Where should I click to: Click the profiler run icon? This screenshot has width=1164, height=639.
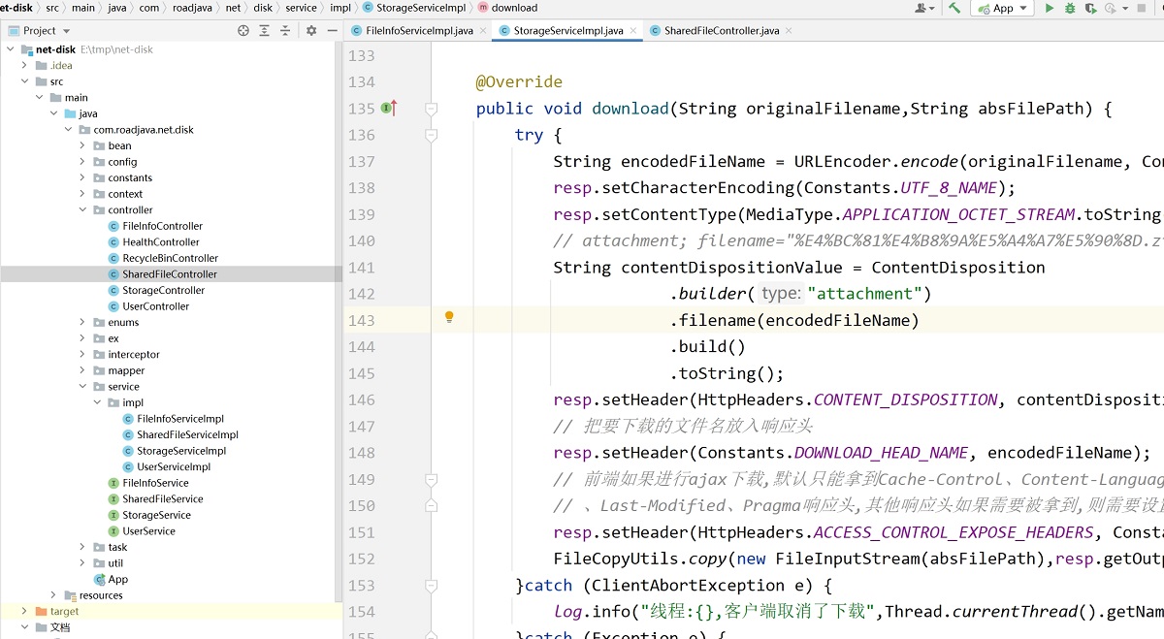(1109, 8)
